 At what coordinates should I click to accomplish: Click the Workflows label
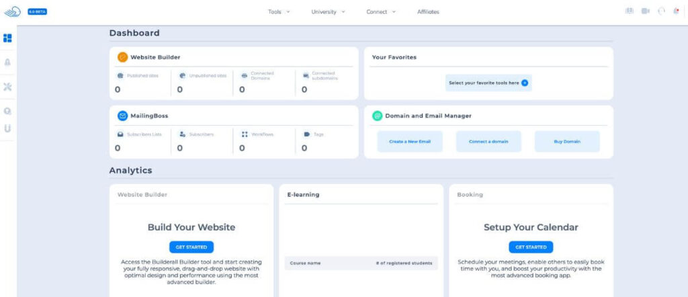tap(263, 134)
